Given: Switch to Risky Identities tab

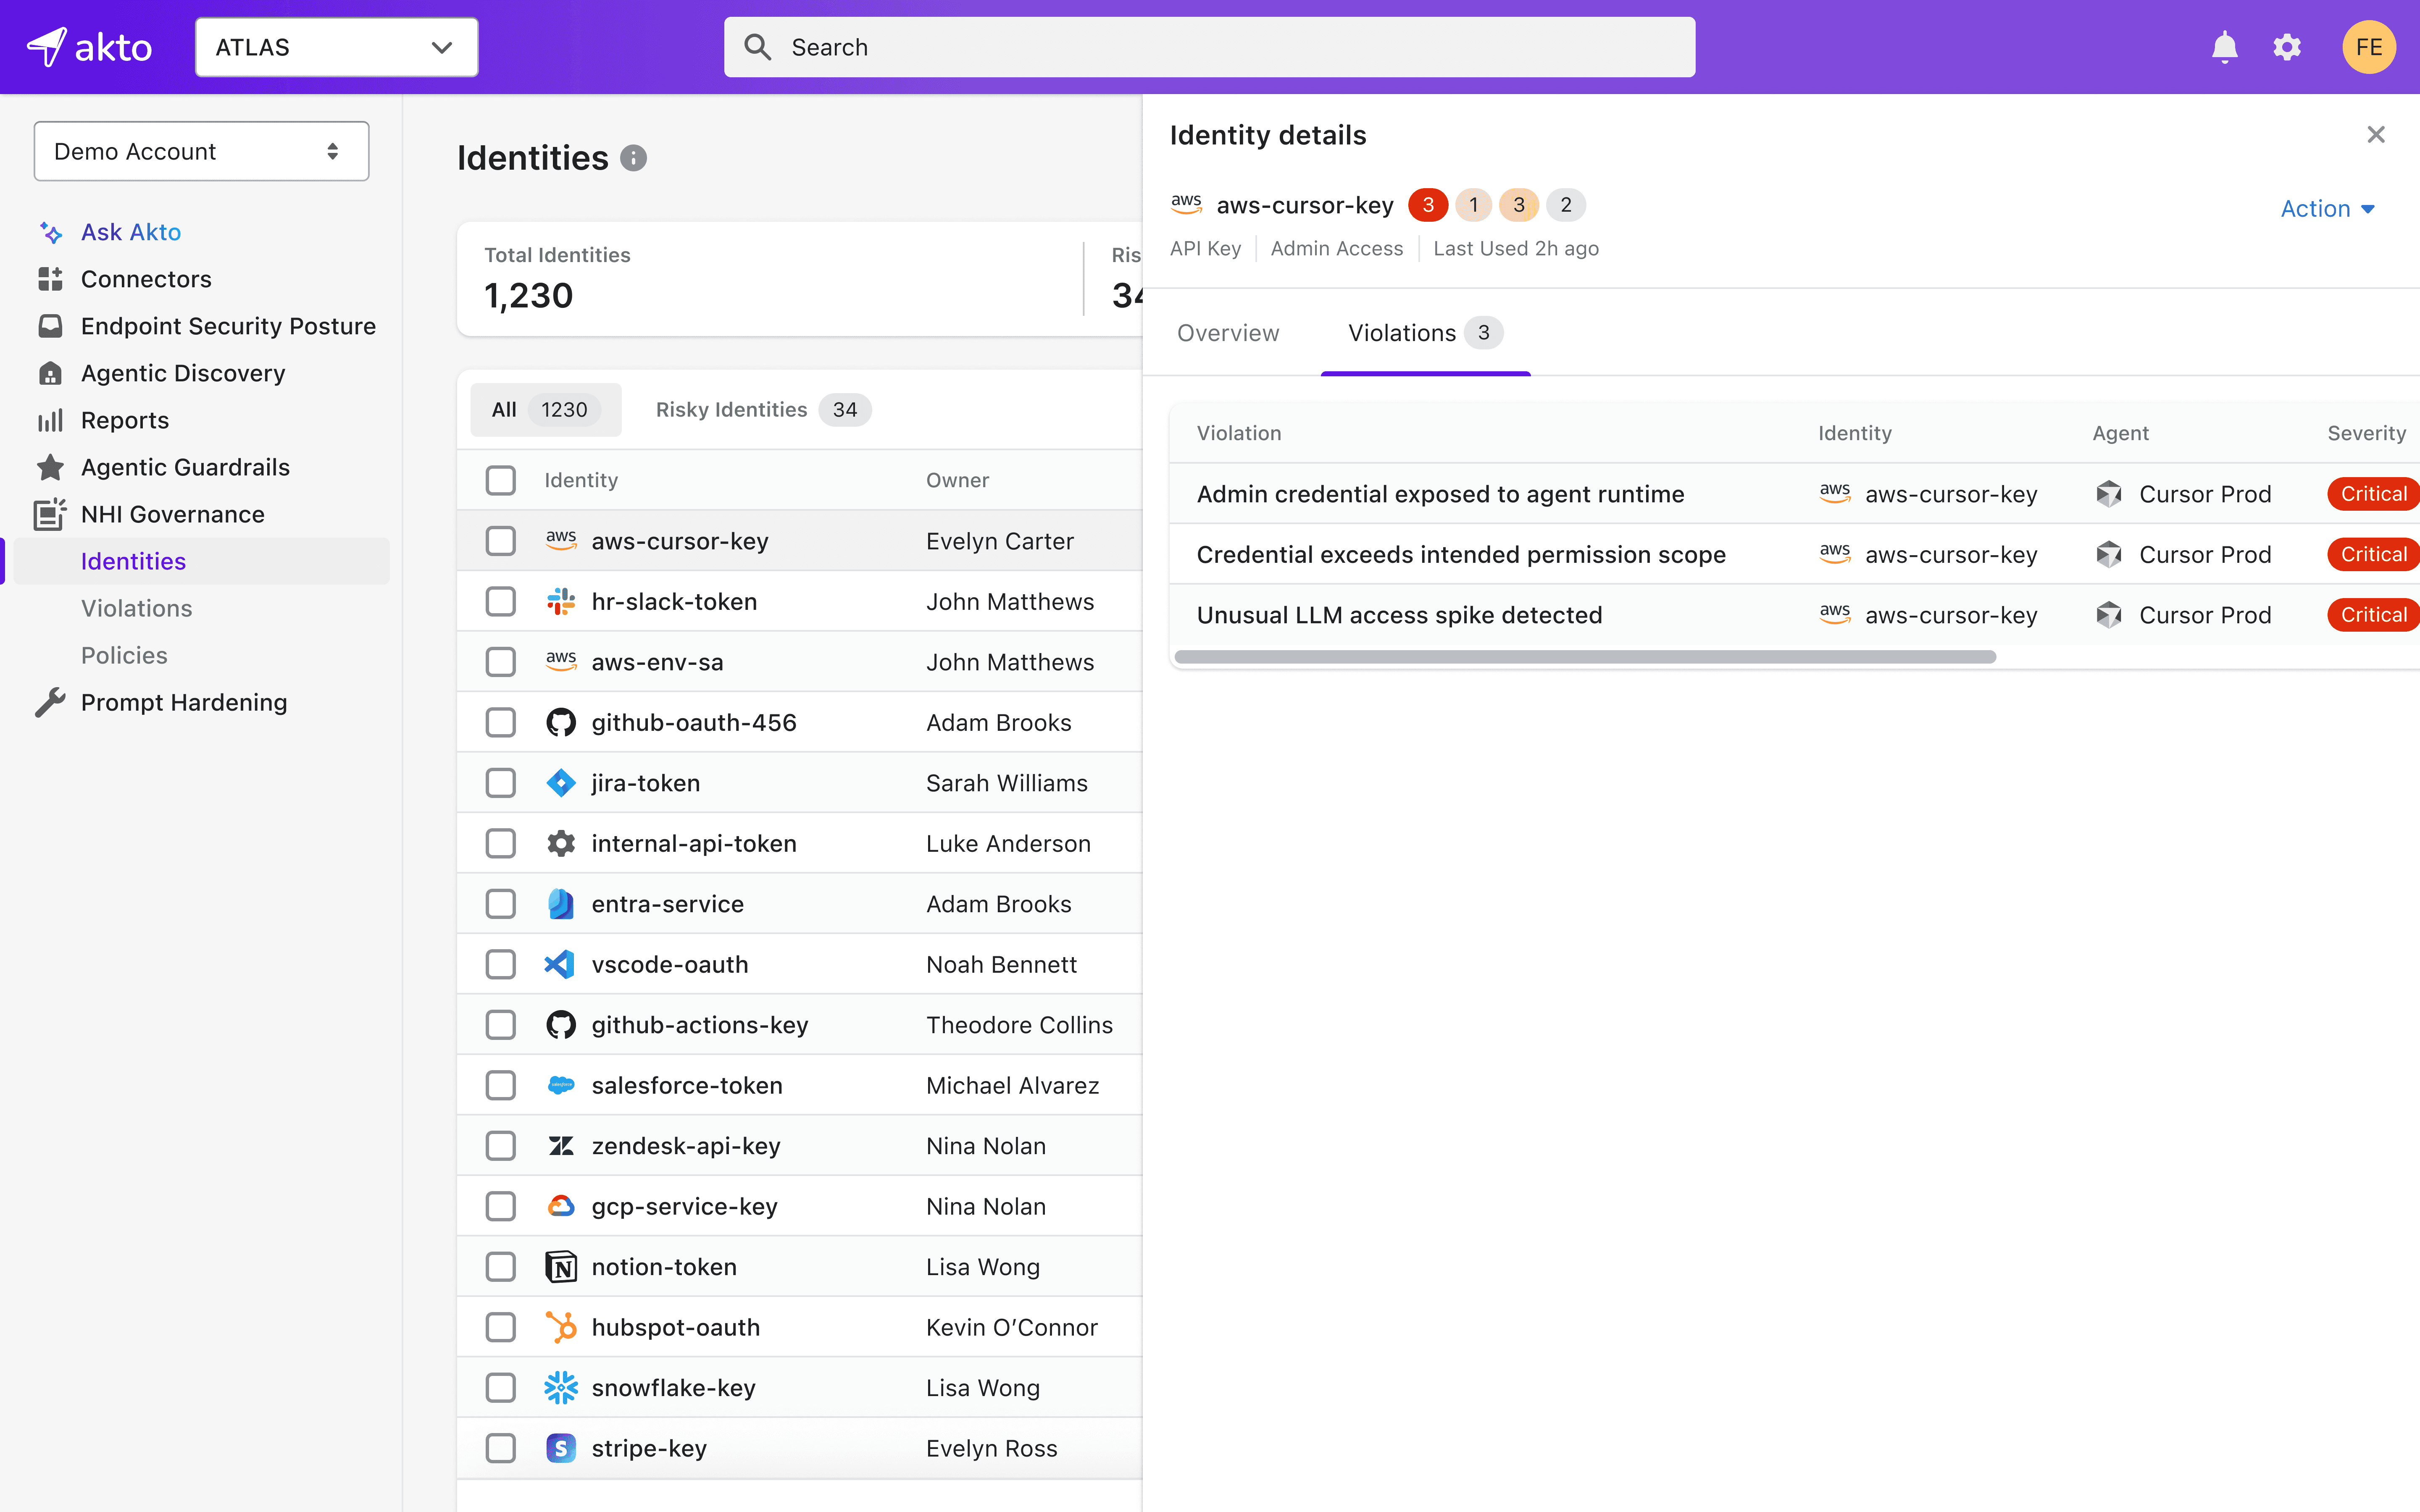Looking at the screenshot, I should click(763, 409).
